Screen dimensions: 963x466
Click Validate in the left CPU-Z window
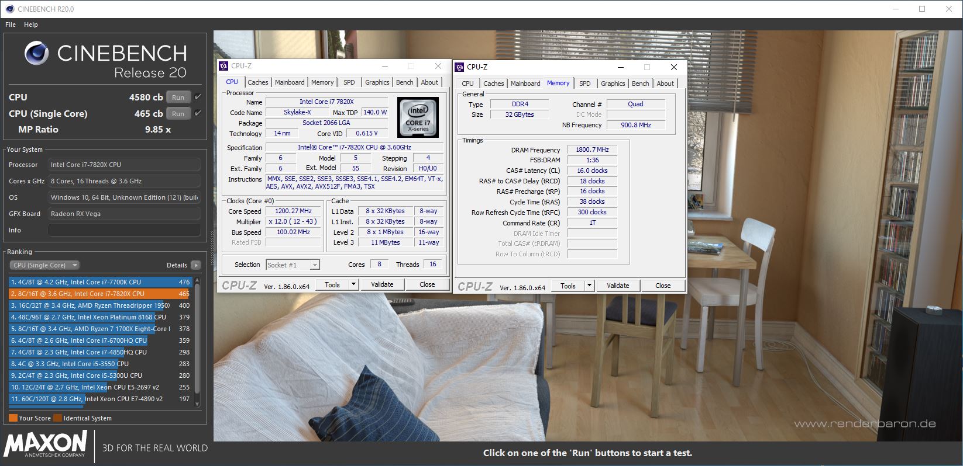point(382,284)
